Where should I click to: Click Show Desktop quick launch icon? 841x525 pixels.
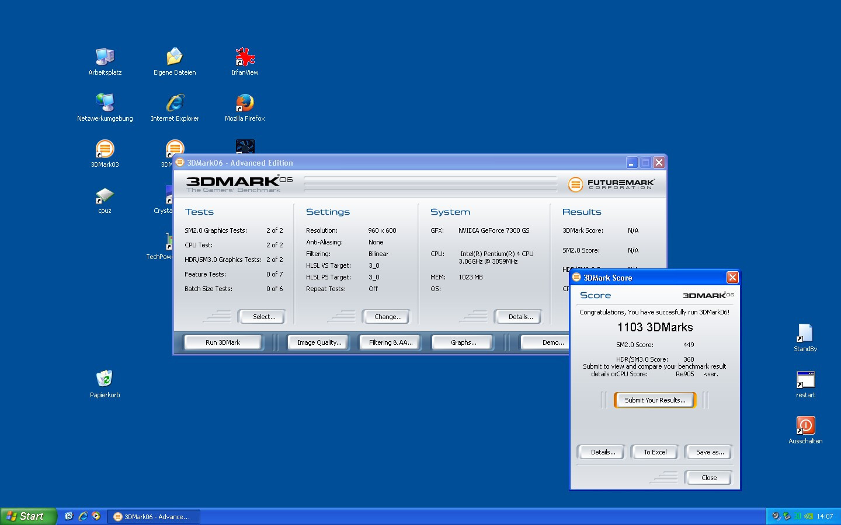(x=69, y=516)
